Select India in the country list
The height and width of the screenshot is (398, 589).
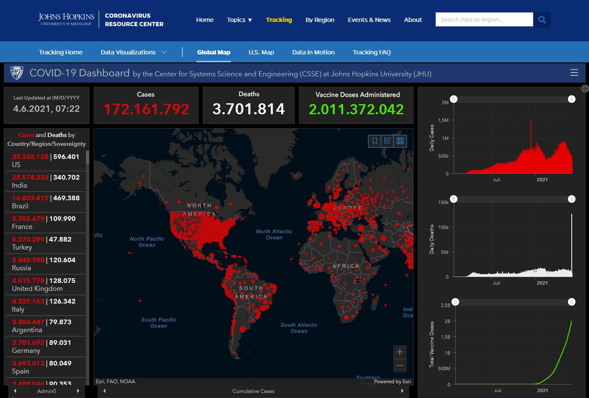point(46,181)
